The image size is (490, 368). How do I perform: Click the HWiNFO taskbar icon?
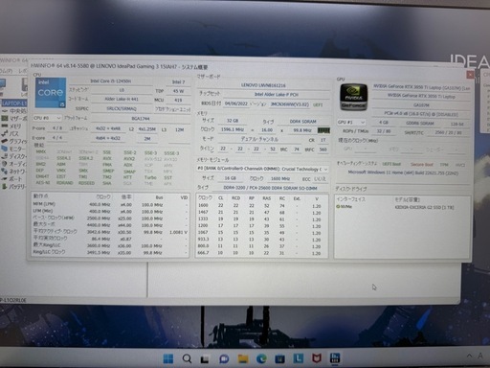coord(335,357)
